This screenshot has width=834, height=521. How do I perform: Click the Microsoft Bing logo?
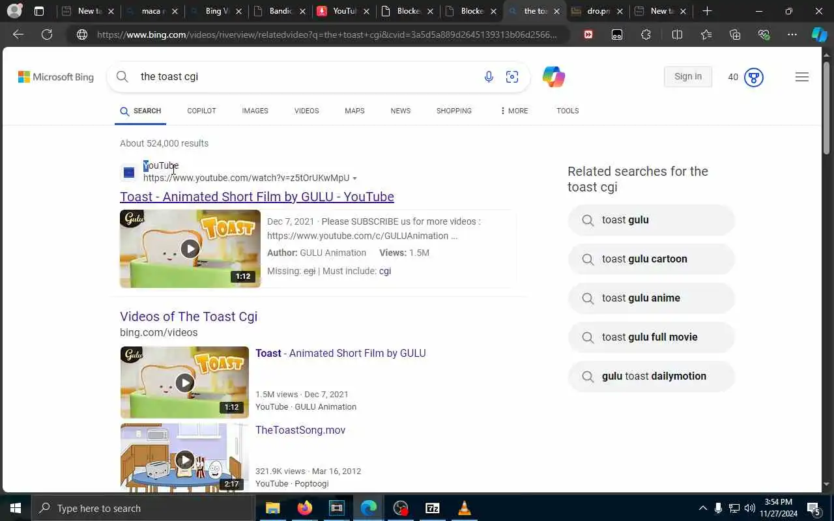(x=56, y=77)
